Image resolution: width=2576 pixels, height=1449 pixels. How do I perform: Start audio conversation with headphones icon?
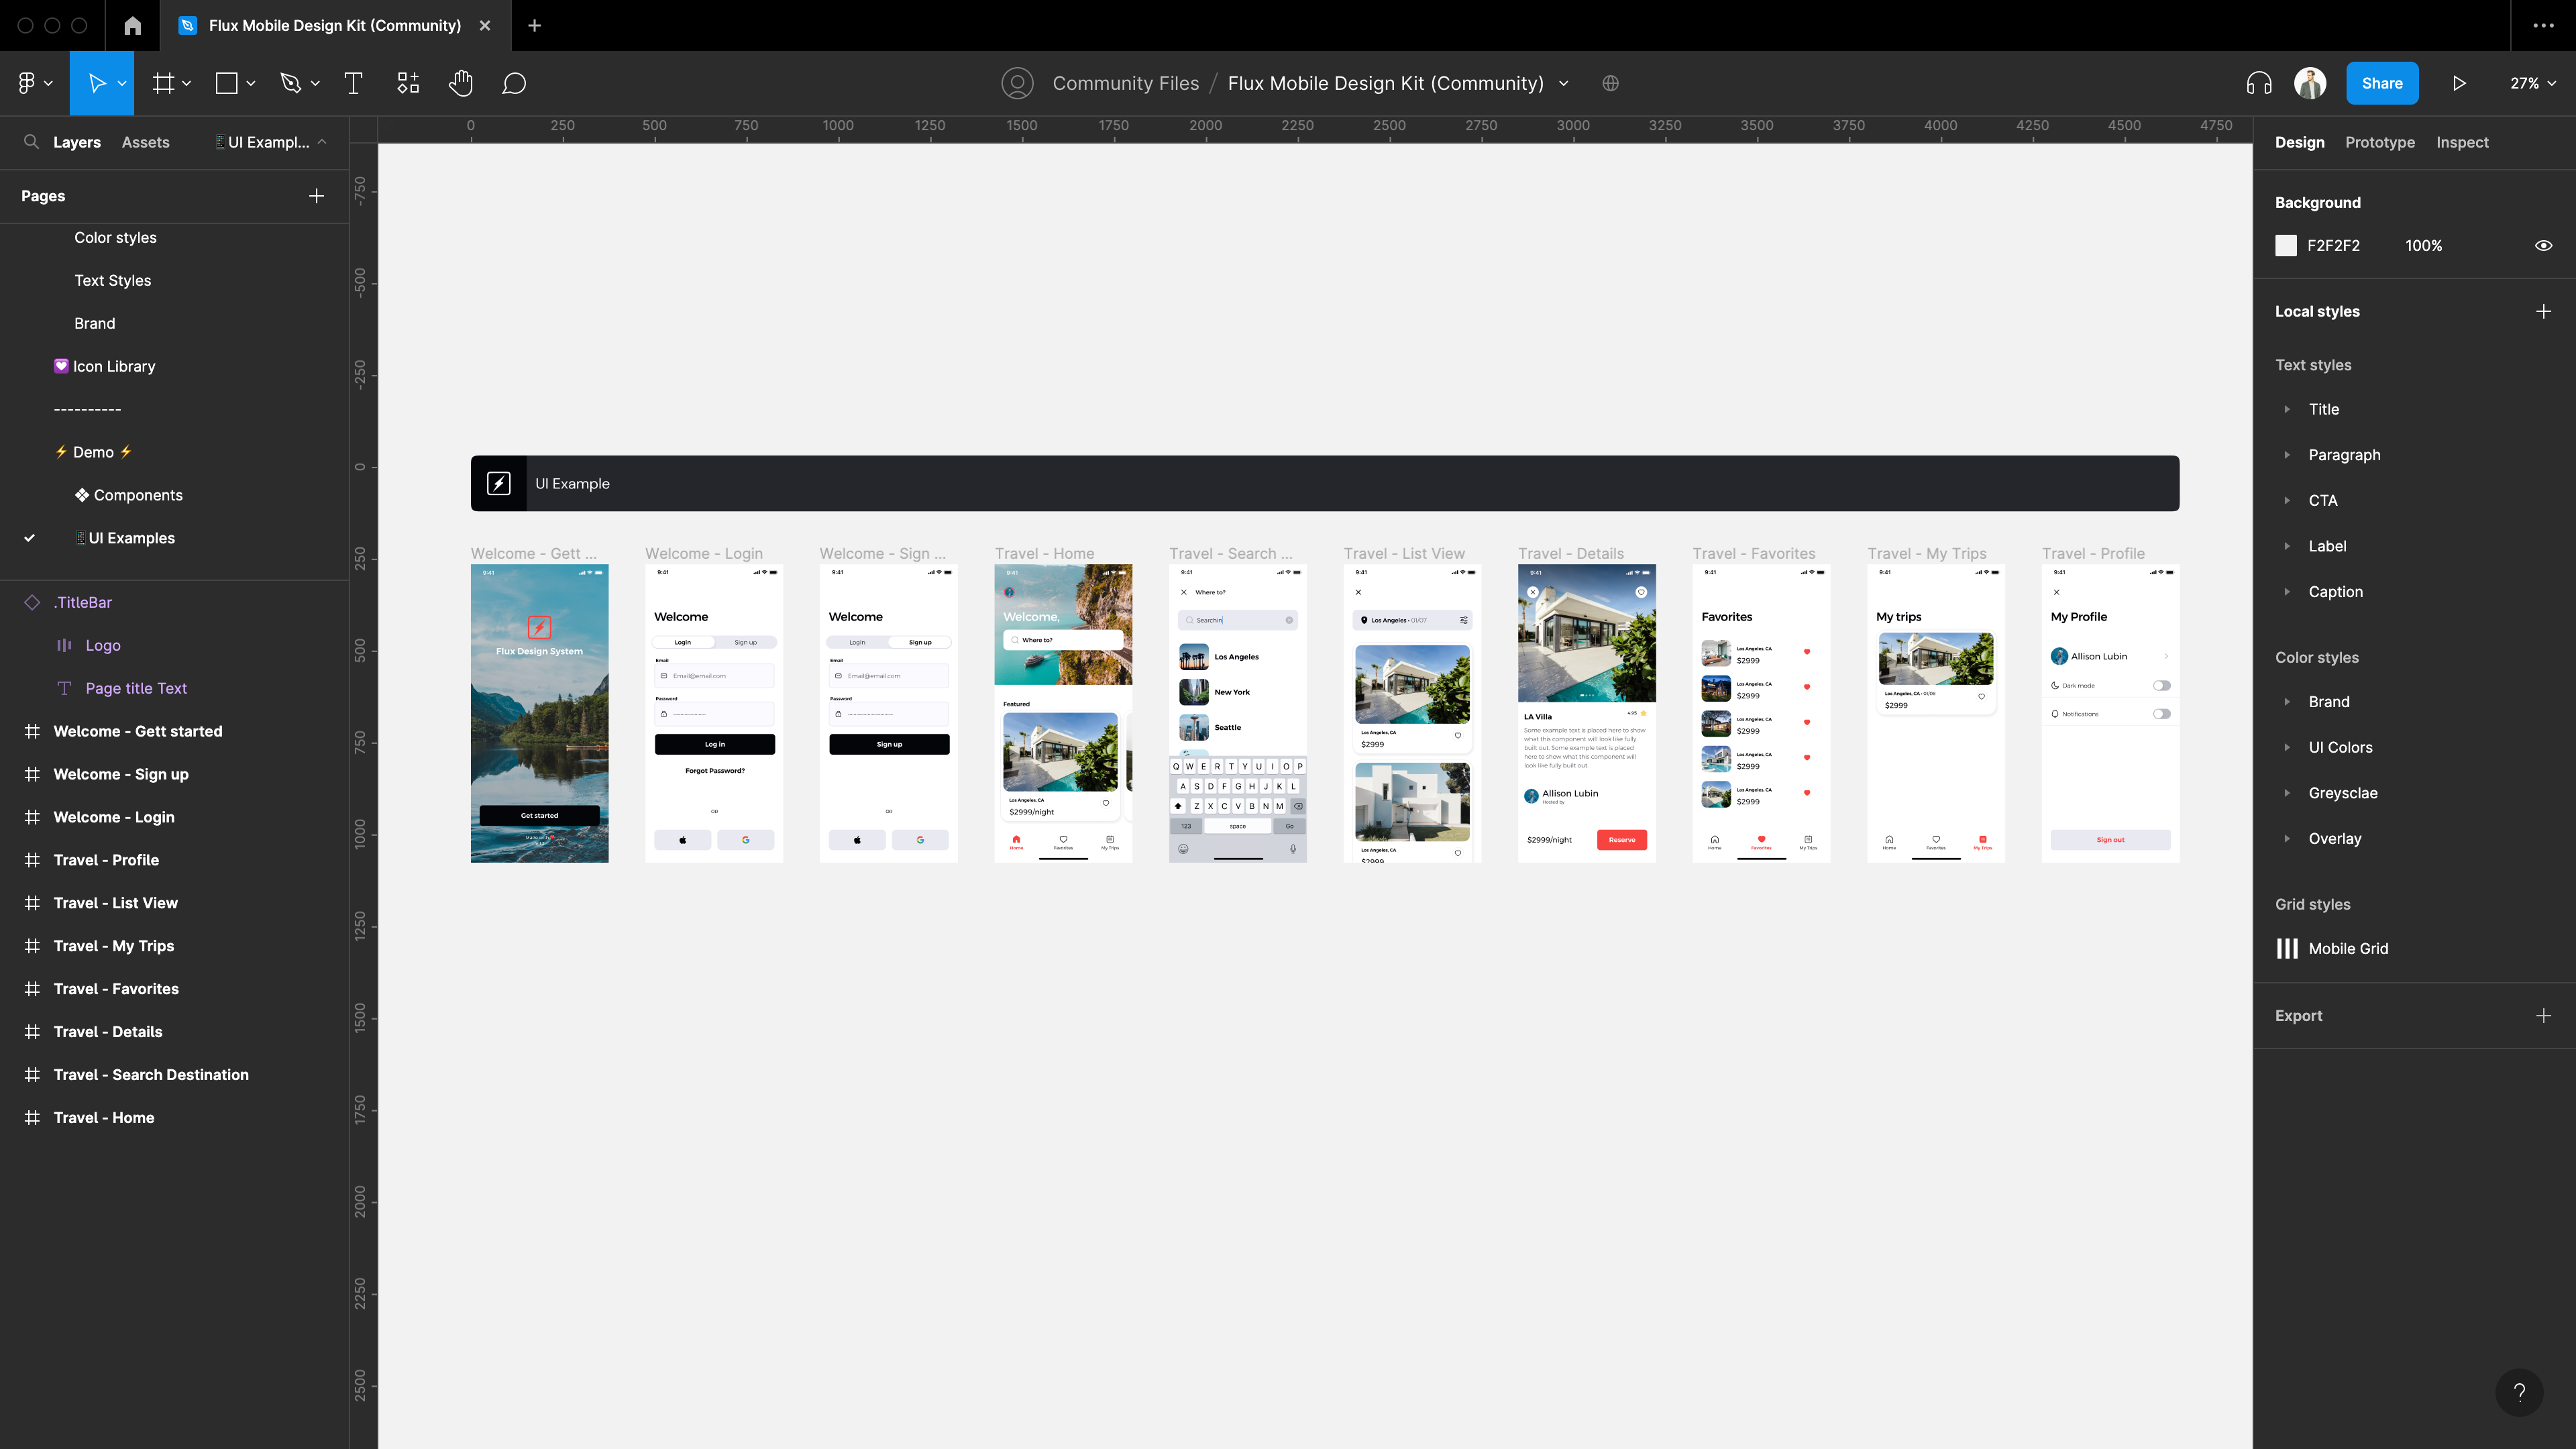coord(2259,83)
